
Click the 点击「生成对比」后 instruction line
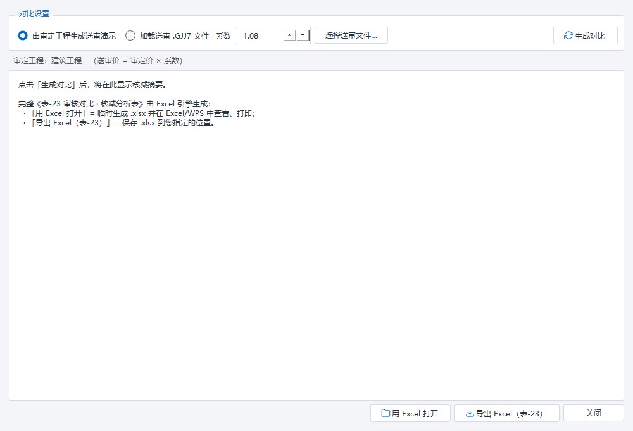pos(92,84)
